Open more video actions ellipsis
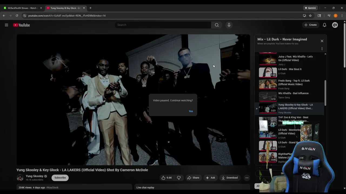This screenshot has height=194, width=346. tap(247, 178)
